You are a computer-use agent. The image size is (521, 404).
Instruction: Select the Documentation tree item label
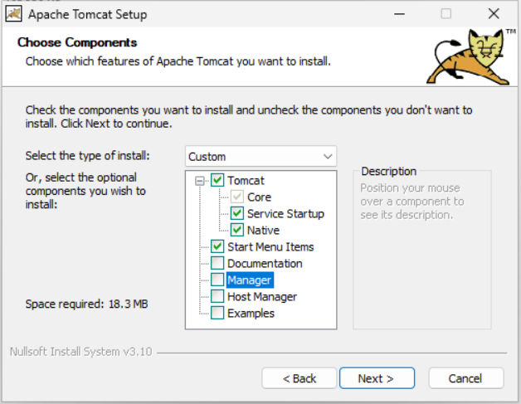coord(265,264)
